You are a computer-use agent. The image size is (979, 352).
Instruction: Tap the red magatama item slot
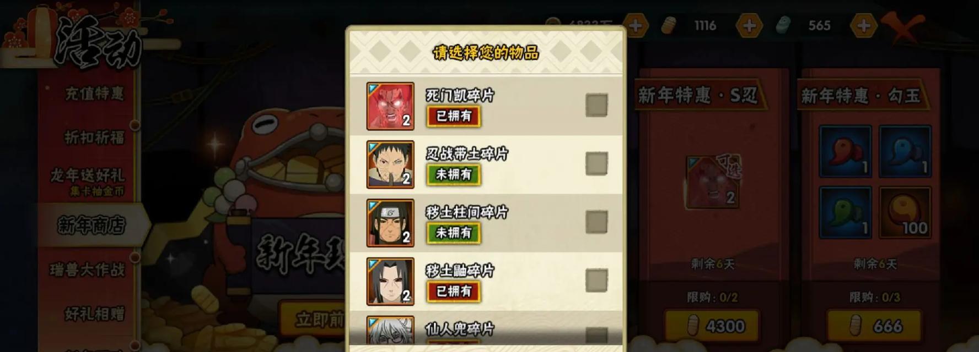point(845,151)
